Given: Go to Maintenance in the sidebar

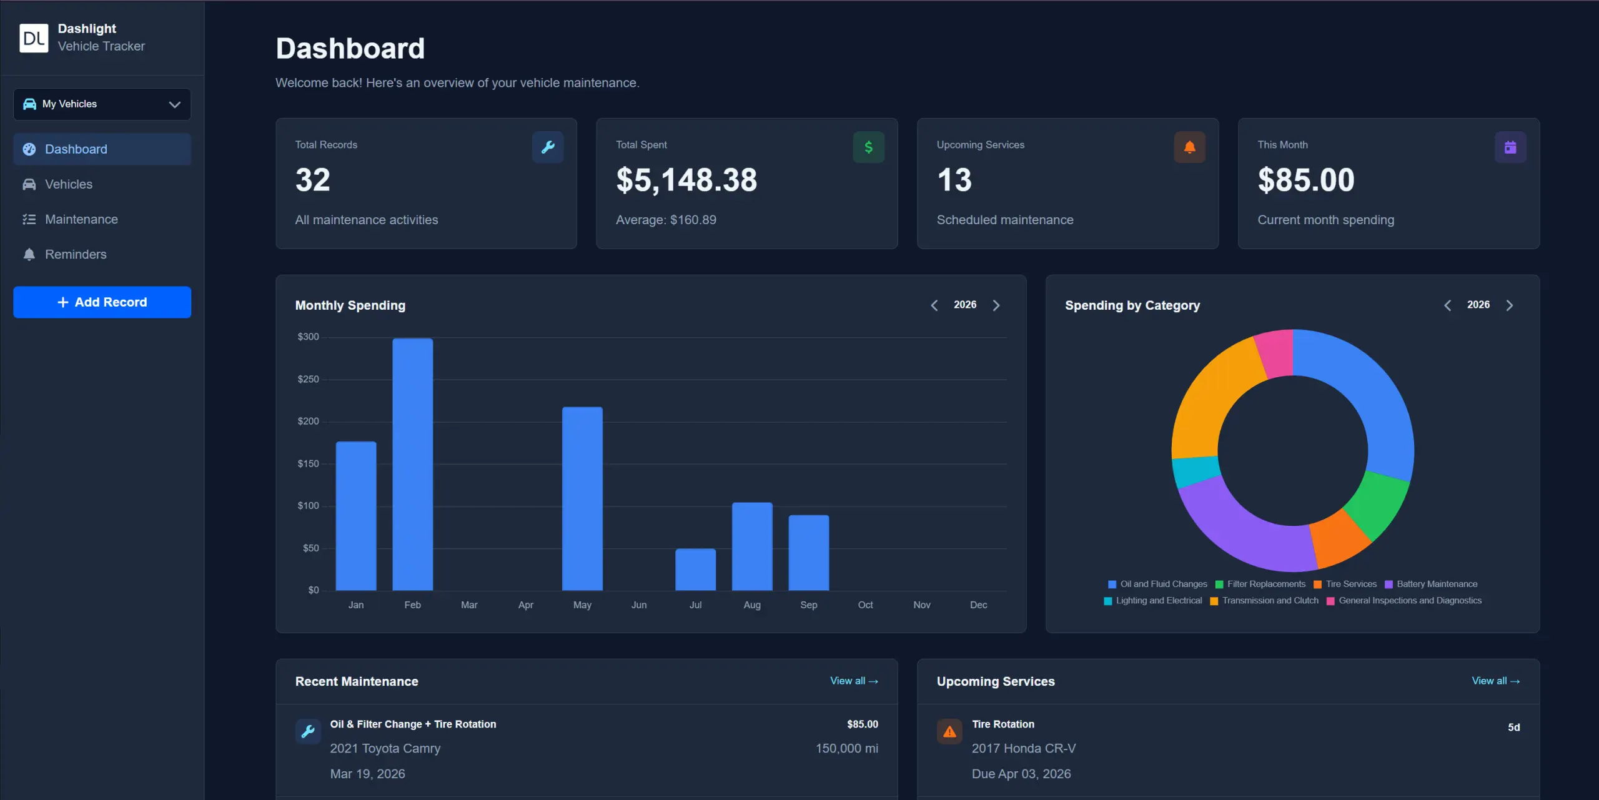Looking at the screenshot, I should tap(102, 219).
